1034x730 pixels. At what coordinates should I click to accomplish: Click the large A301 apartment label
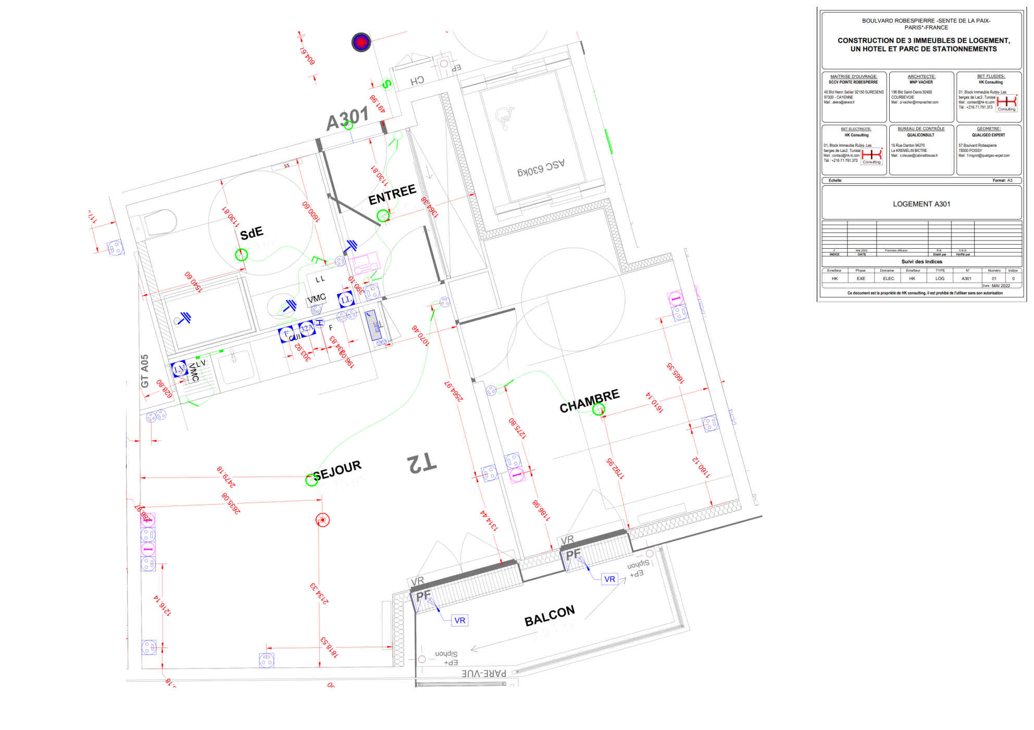coord(347,119)
